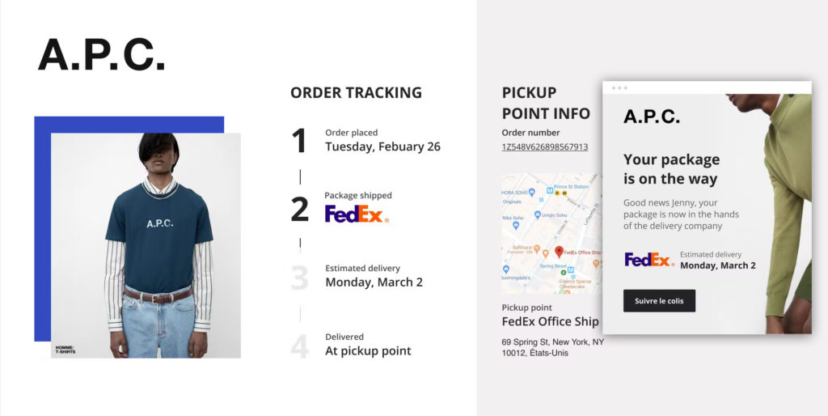Open order number 1Z548V626898567913 link
This screenshot has height=416, width=828.
coord(544,147)
